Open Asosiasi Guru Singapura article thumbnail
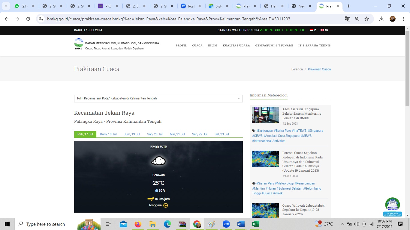Viewport: 410px width, 230px height. click(x=265, y=115)
